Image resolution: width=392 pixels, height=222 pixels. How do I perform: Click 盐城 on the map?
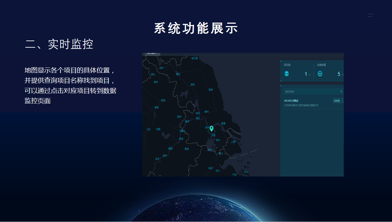point(211,89)
